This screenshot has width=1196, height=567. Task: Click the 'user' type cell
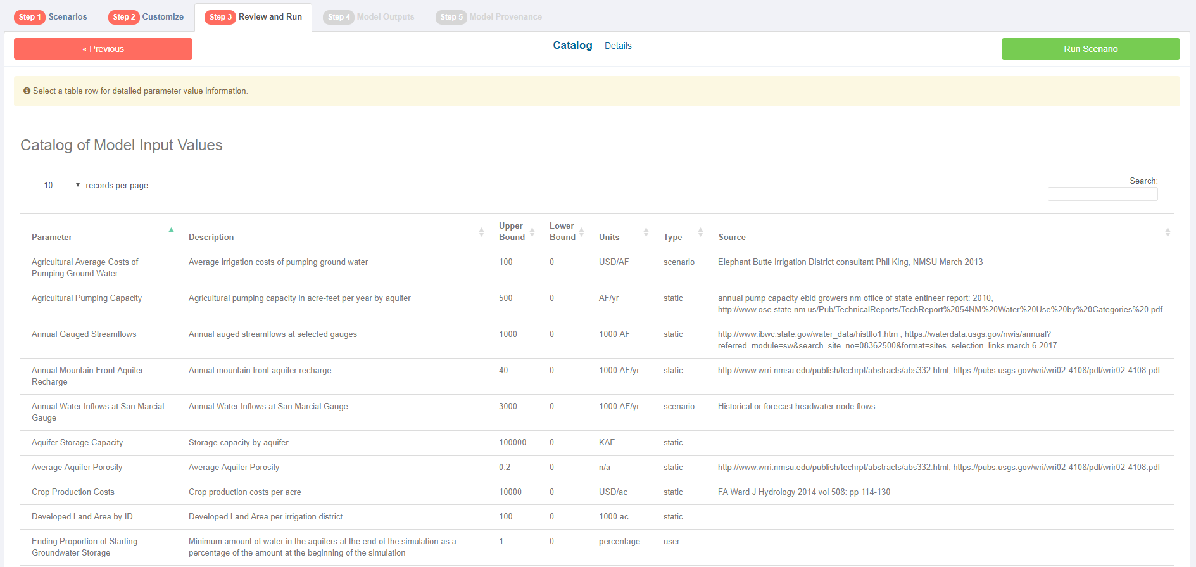pyautogui.click(x=671, y=542)
